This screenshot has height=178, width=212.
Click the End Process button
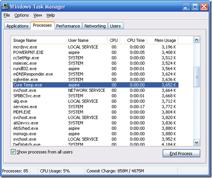[x=181, y=153]
